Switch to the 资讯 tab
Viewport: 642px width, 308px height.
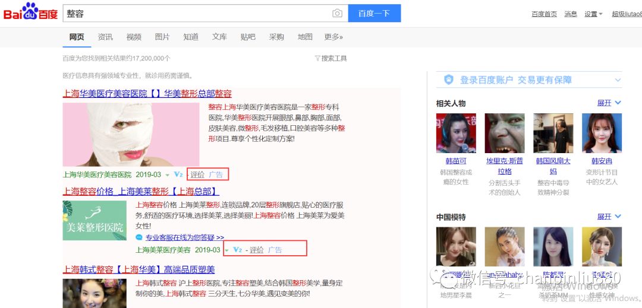click(x=105, y=37)
